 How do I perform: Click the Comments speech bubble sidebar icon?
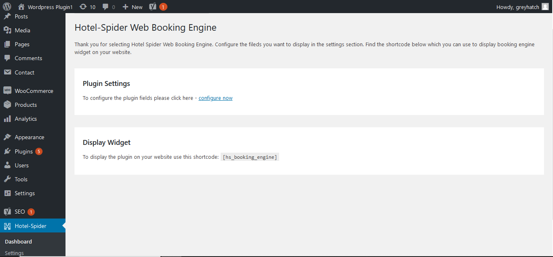coord(7,58)
